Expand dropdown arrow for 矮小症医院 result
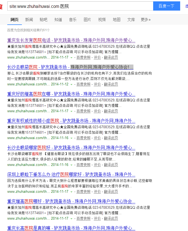 click(72, 138)
